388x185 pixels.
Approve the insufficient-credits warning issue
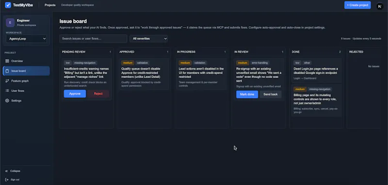(x=75, y=93)
